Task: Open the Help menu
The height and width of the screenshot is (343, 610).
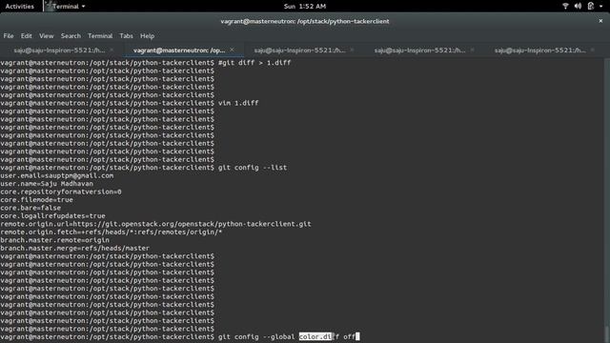Action: click(x=147, y=36)
